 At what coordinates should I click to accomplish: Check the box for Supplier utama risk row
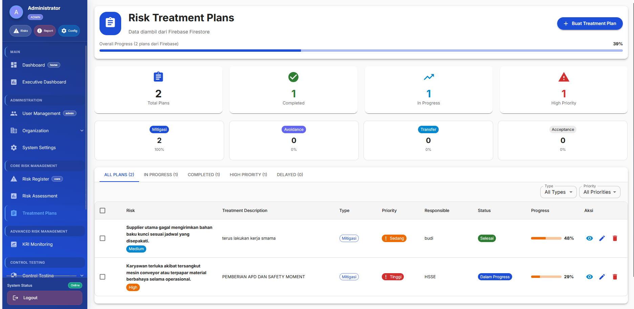coord(103,238)
